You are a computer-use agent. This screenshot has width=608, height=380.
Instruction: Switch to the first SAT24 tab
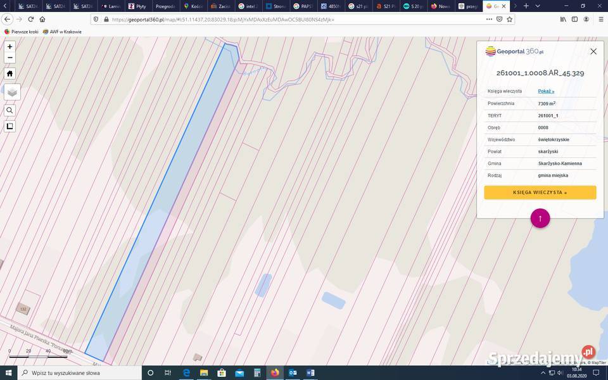coord(28,6)
